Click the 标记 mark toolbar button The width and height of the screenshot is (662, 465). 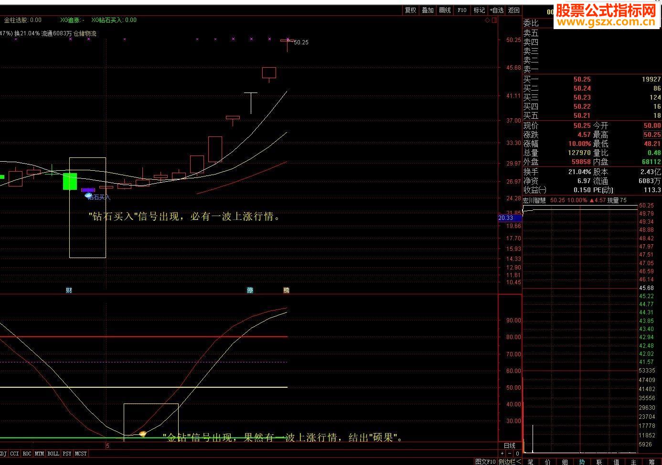pos(479,10)
